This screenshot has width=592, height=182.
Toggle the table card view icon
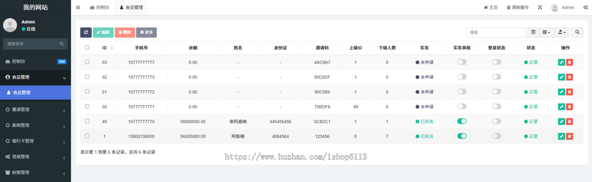click(x=533, y=32)
